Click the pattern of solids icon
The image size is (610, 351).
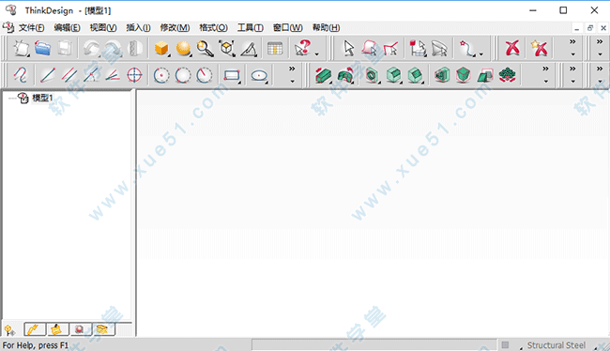508,75
